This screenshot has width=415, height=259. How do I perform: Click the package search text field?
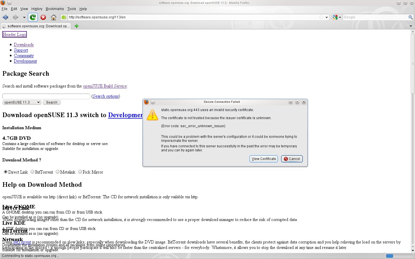(46, 96)
